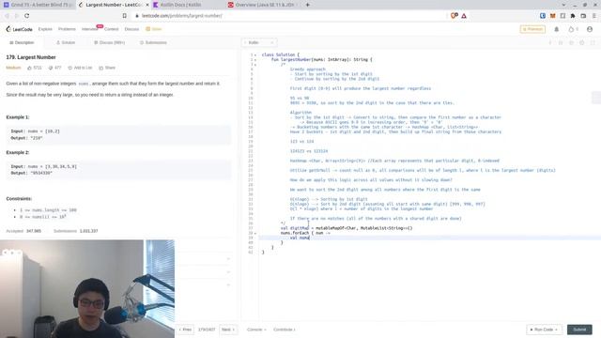The height and width of the screenshot is (338, 601).
Task: Click the Share button
Action: [107, 68]
